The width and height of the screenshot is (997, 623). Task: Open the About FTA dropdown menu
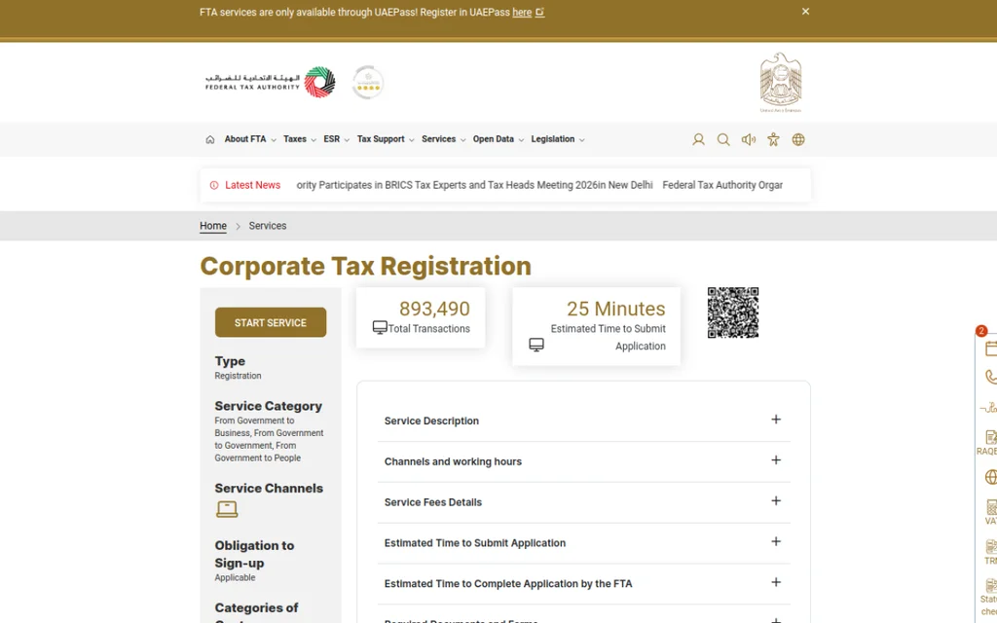click(x=250, y=139)
